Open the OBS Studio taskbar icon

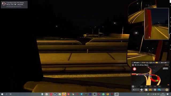pos(95,94)
